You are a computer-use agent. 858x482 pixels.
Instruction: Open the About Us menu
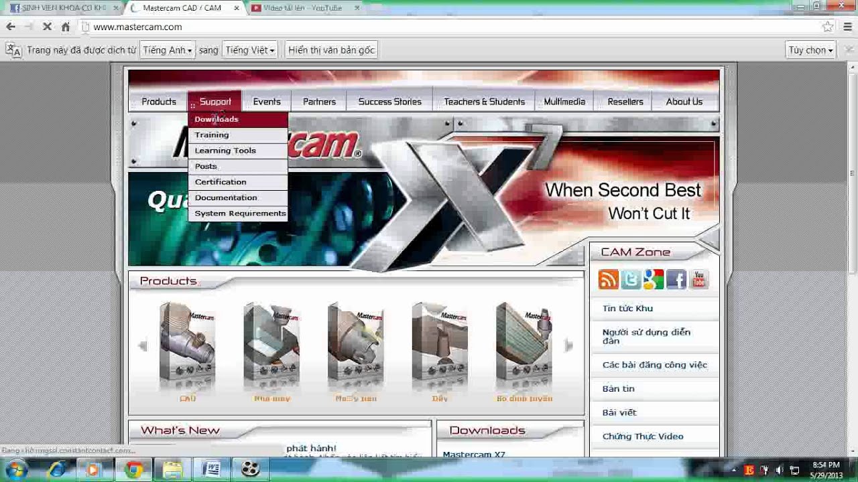(684, 102)
